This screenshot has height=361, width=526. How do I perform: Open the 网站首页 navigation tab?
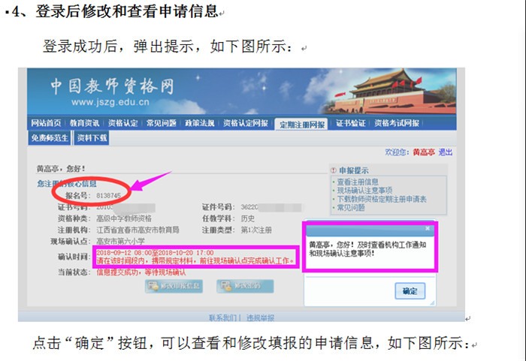click(x=47, y=123)
